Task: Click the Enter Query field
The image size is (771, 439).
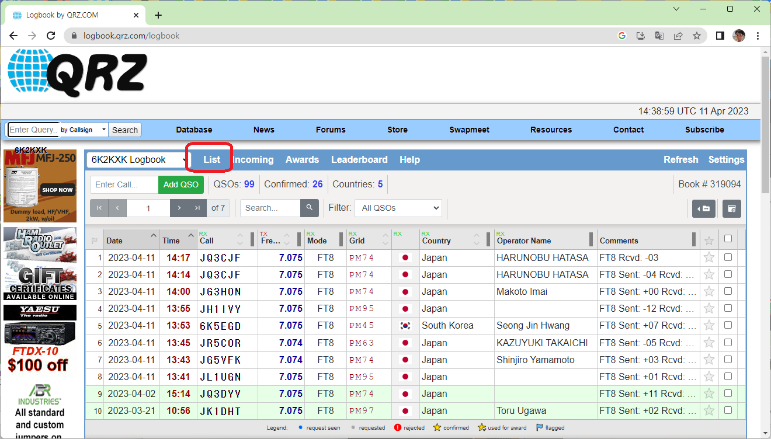Action: point(33,130)
